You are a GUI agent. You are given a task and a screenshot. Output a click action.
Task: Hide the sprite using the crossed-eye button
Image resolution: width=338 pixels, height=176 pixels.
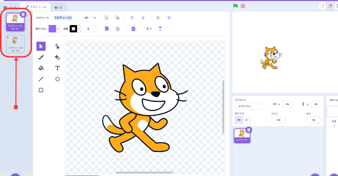point(246,120)
